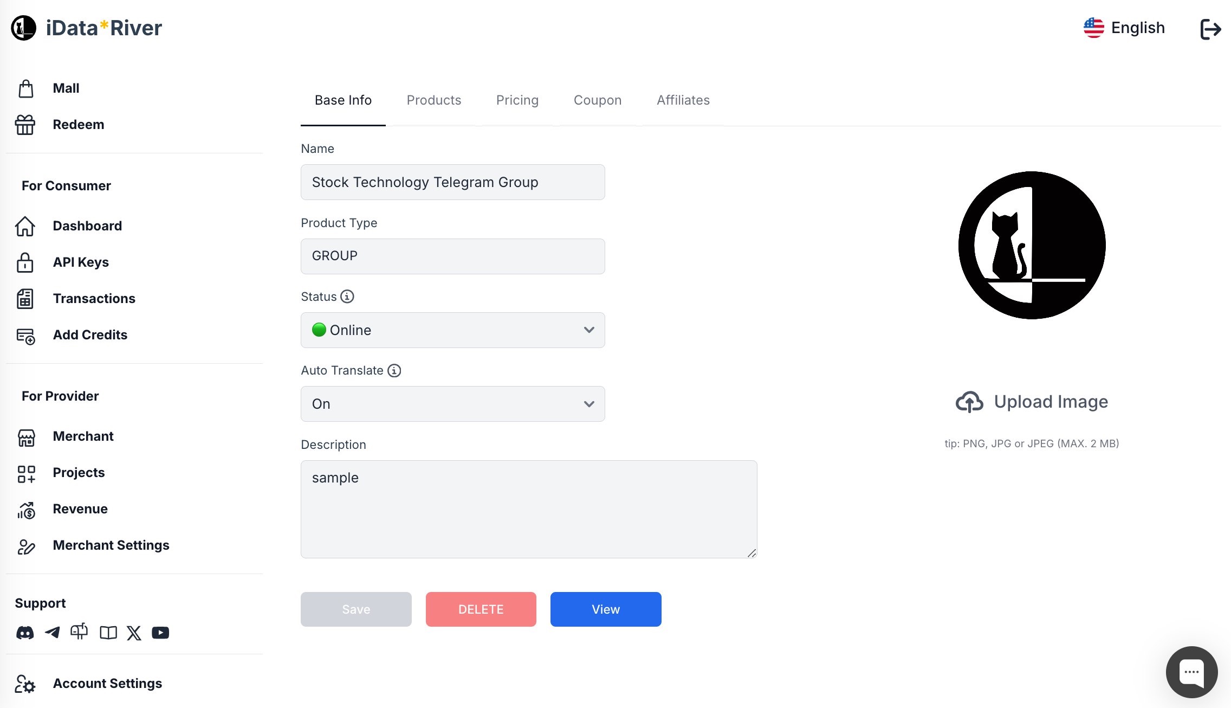The height and width of the screenshot is (708, 1231).
Task: Expand the Auto Translate dropdown
Action: coord(452,404)
